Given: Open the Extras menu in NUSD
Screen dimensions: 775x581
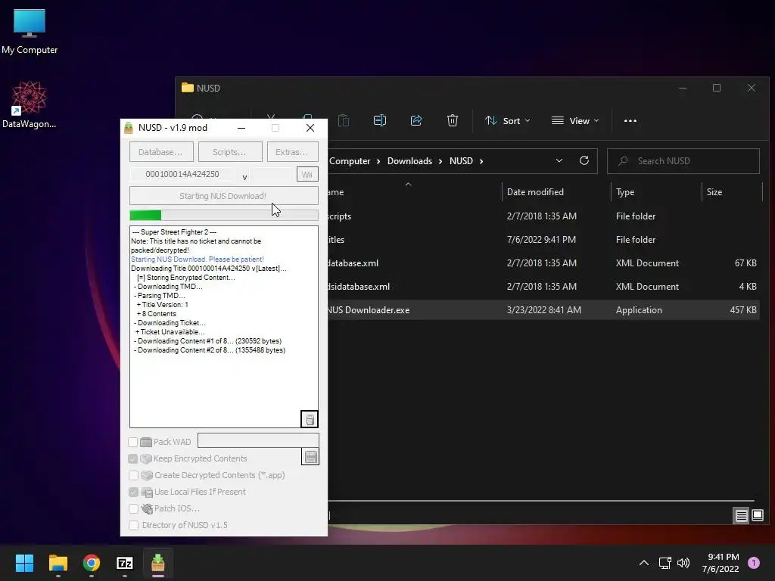Looking at the screenshot, I should 293,151.
